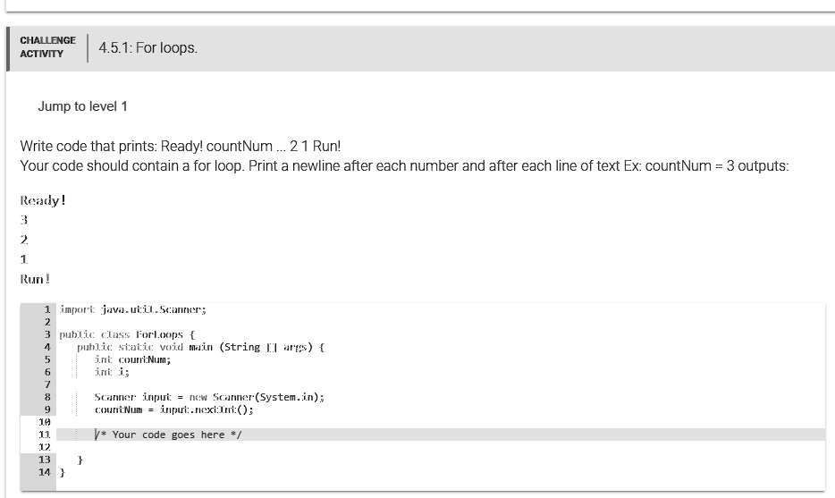Screen dimensions: 835x498
Task: Click the closing brace on line 13
Action: point(80,460)
